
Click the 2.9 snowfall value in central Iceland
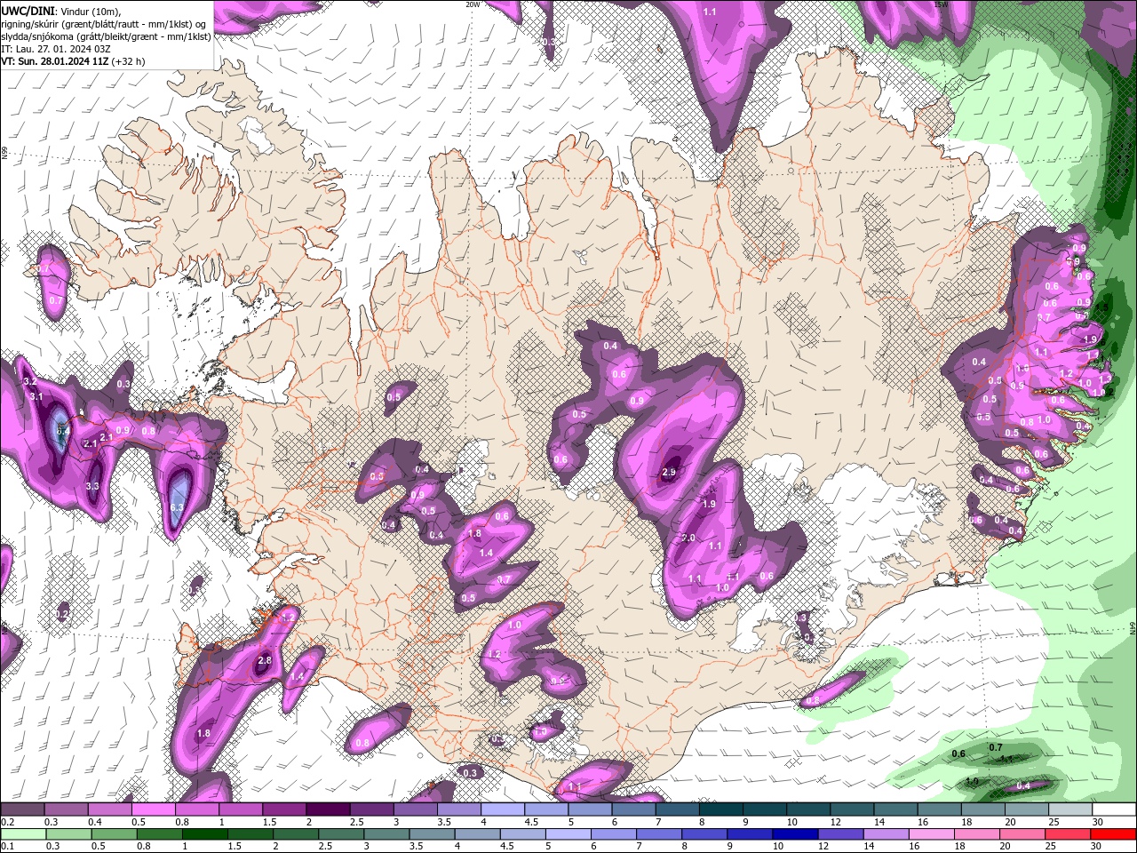(670, 474)
